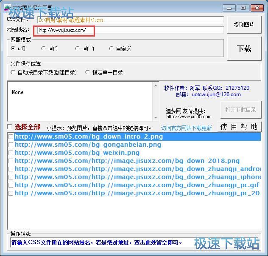This screenshot has height=256, width=268.
Task: Click the app icon in title bar
Action: (8, 8)
